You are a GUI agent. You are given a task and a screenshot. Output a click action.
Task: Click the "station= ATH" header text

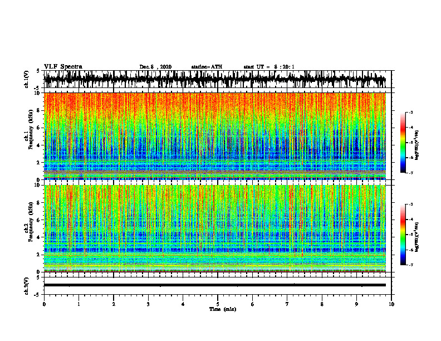[x=207, y=67]
